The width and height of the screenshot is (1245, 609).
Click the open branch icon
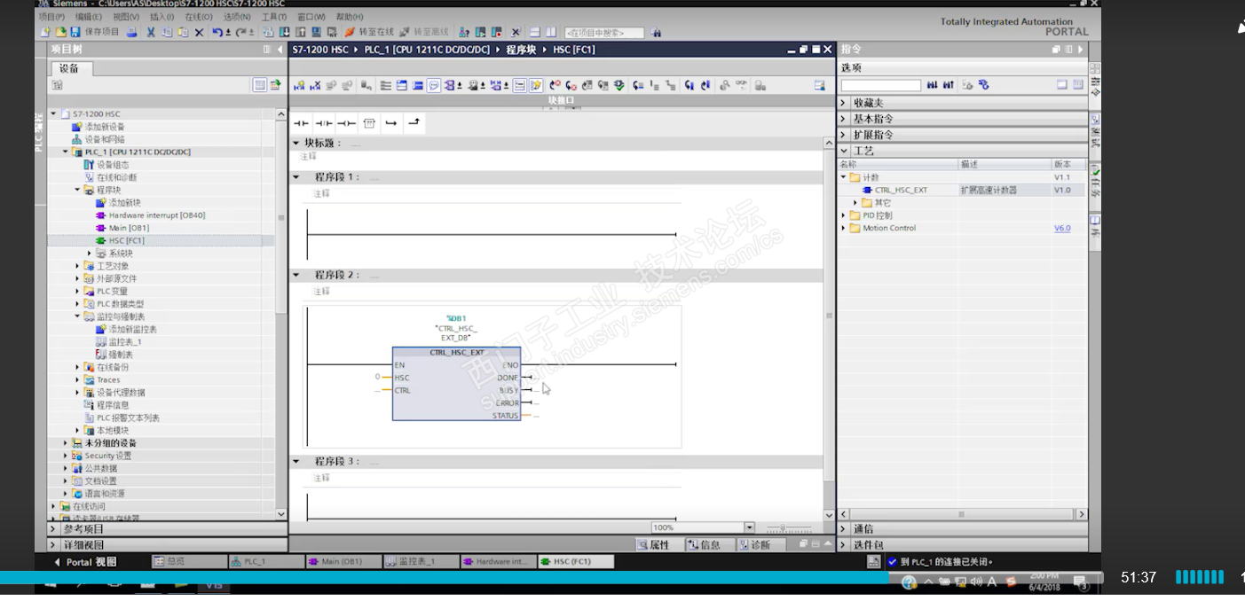pos(391,123)
